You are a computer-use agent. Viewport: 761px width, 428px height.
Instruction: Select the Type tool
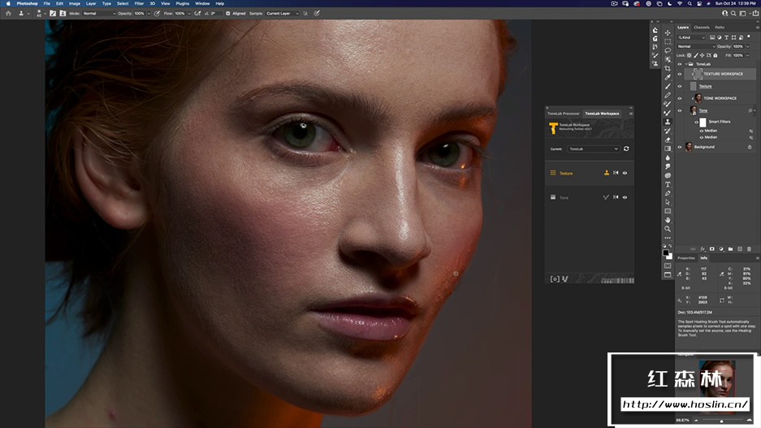point(668,184)
